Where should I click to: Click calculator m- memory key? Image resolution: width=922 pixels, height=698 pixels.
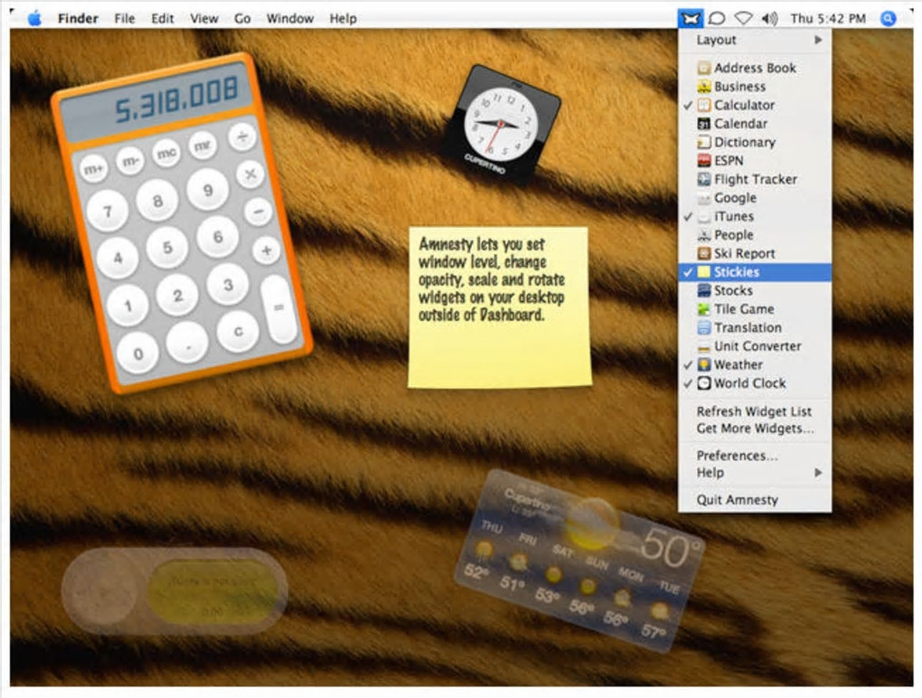[130, 161]
